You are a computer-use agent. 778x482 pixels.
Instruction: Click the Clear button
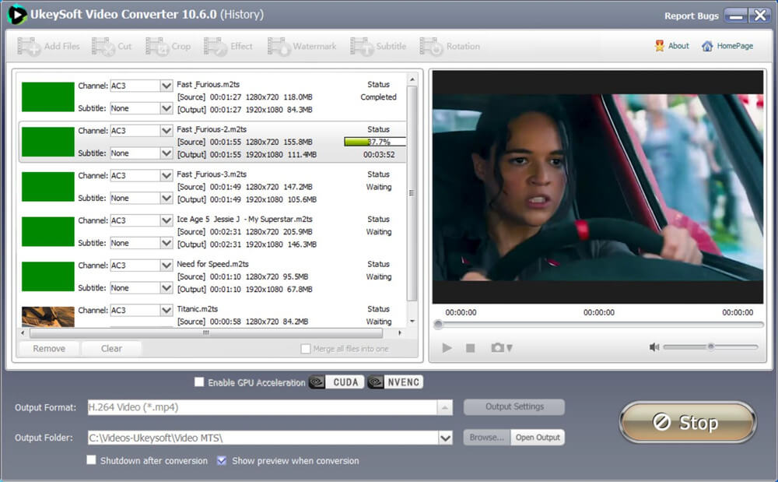pos(111,349)
